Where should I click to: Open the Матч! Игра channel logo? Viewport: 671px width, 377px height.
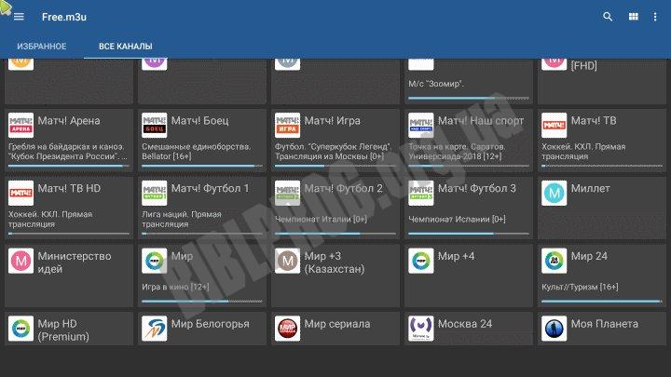click(x=287, y=125)
